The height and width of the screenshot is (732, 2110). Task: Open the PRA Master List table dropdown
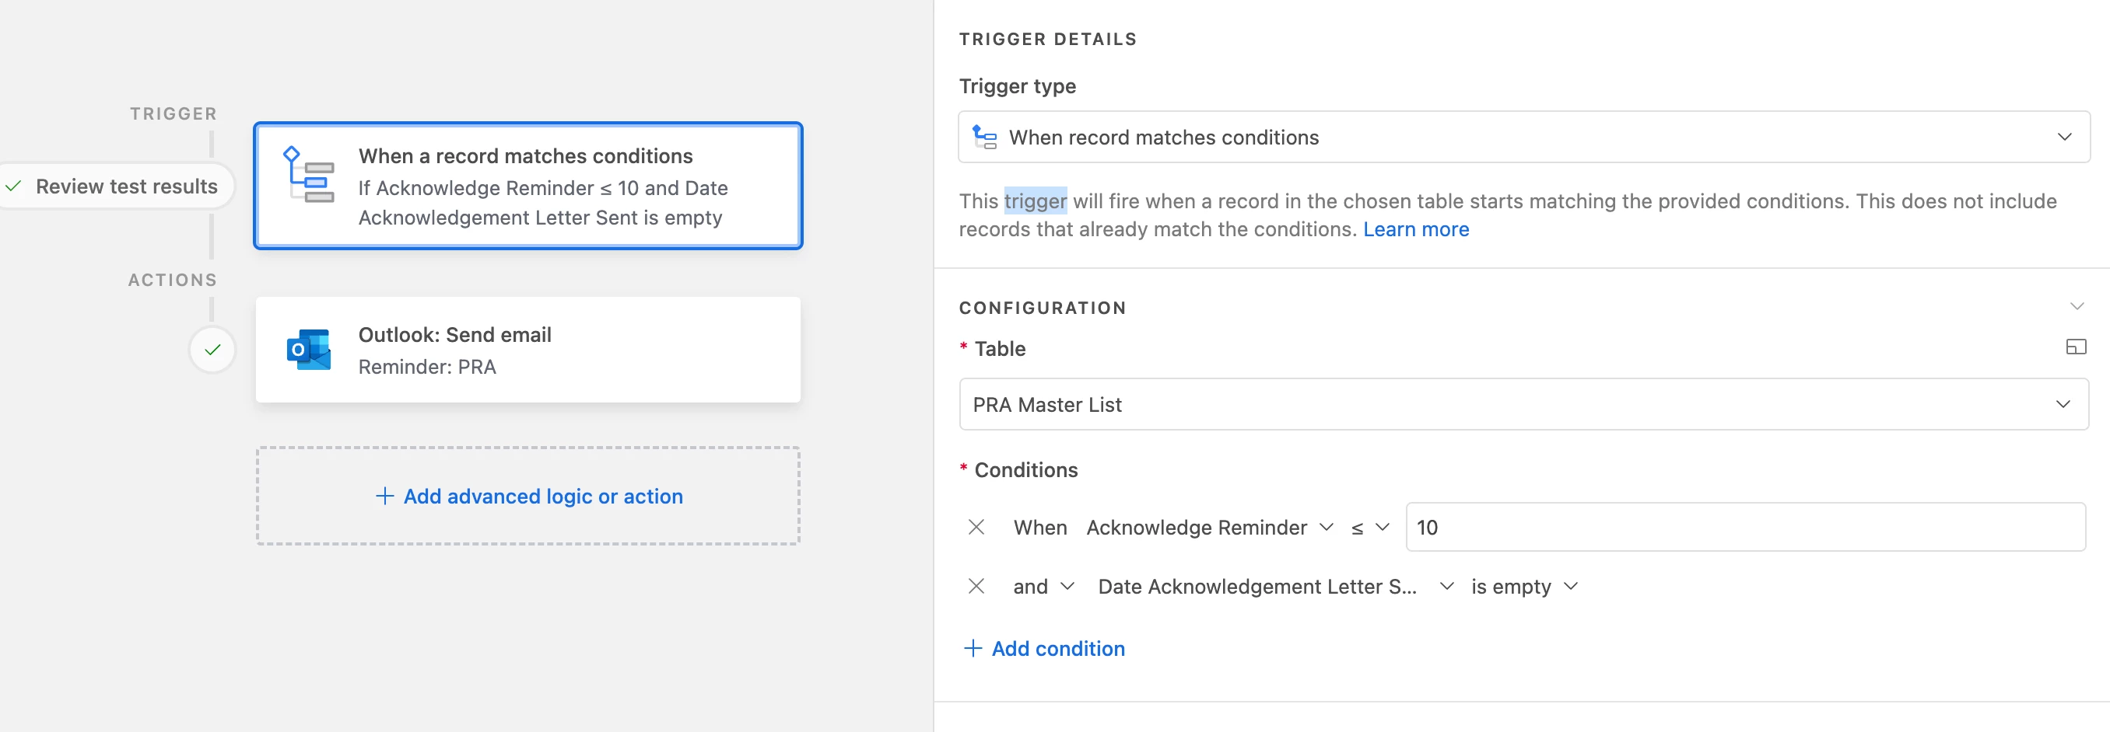click(x=1523, y=405)
